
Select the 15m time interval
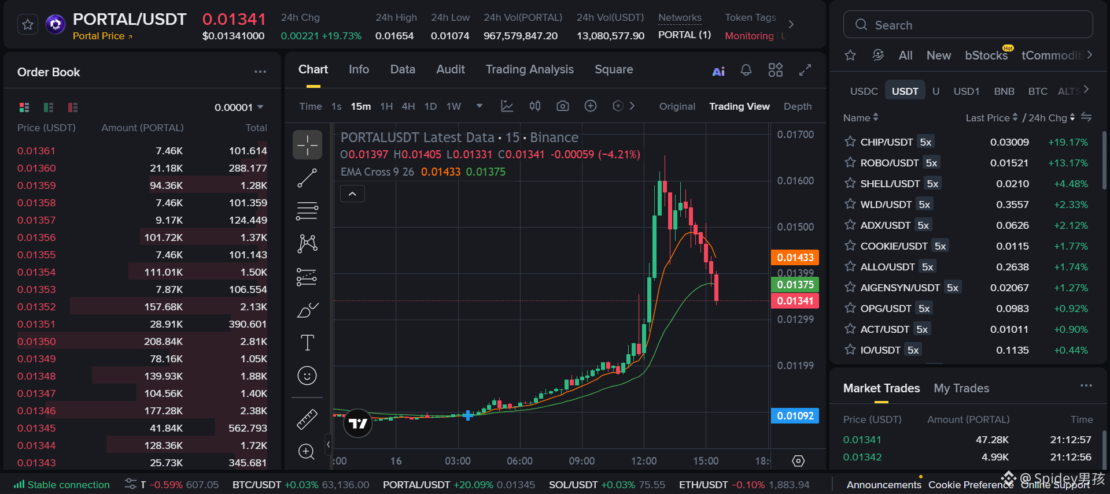(x=361, y=106)
